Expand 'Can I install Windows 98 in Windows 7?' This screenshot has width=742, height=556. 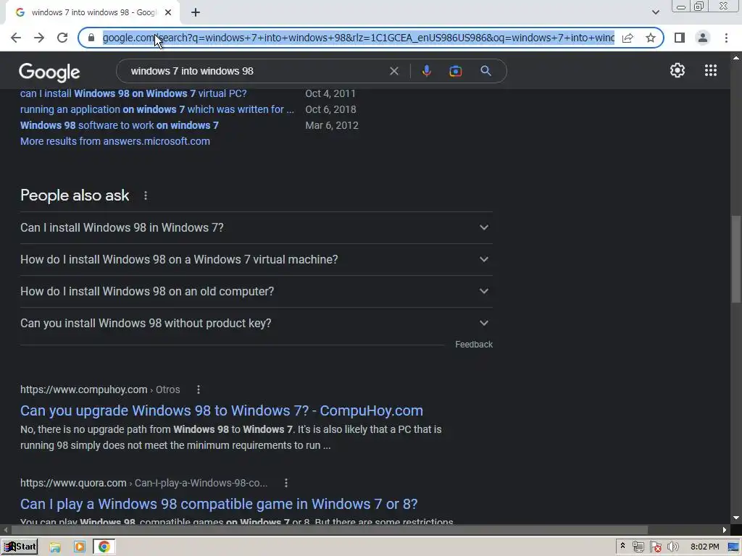pyautogui.click(x=256, y=227)
